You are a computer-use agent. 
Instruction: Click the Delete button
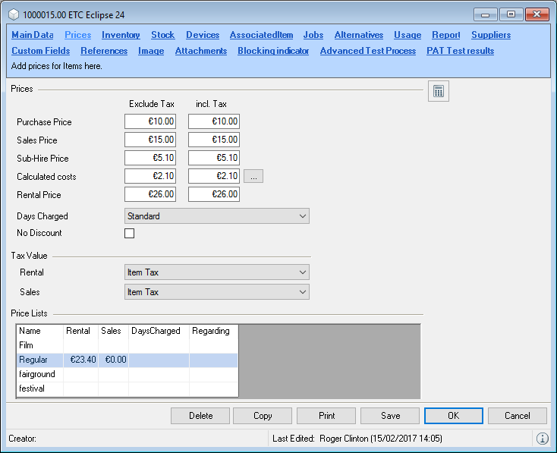coord(200,416)
